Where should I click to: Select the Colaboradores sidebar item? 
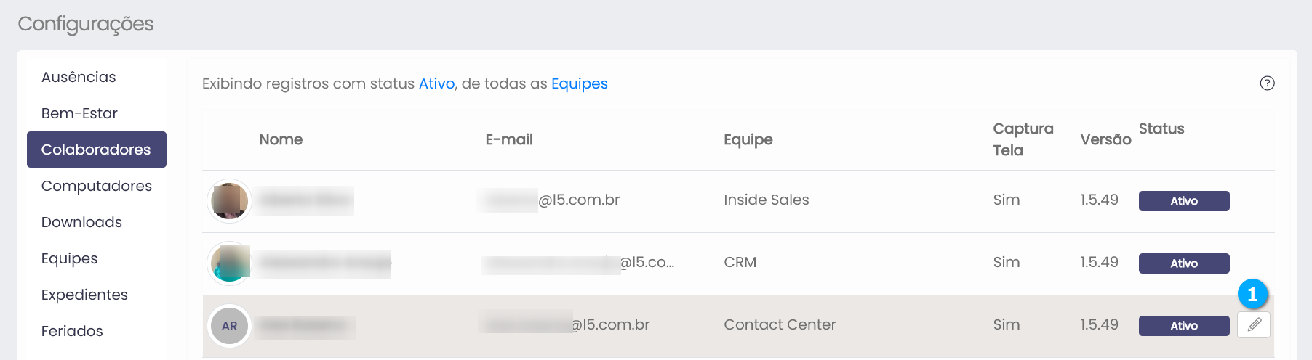(x=96, y=150)
